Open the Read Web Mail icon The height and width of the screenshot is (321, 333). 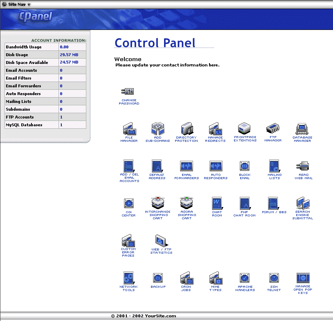[x=303, y=166]
